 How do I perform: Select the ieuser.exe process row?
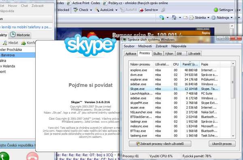click(174, 107)
